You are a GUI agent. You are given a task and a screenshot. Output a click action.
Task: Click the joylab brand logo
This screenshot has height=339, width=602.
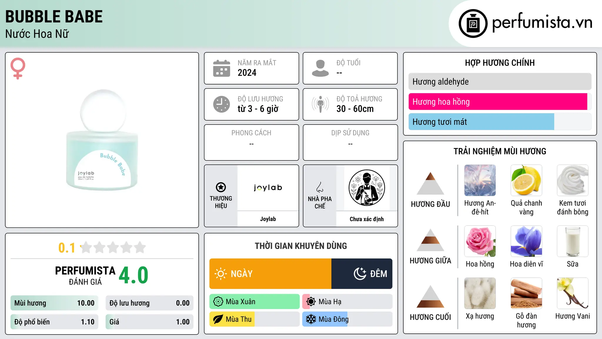pyautogui.click(x=268, y=187)
